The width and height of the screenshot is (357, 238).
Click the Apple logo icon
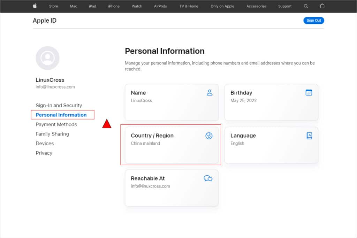35,6
